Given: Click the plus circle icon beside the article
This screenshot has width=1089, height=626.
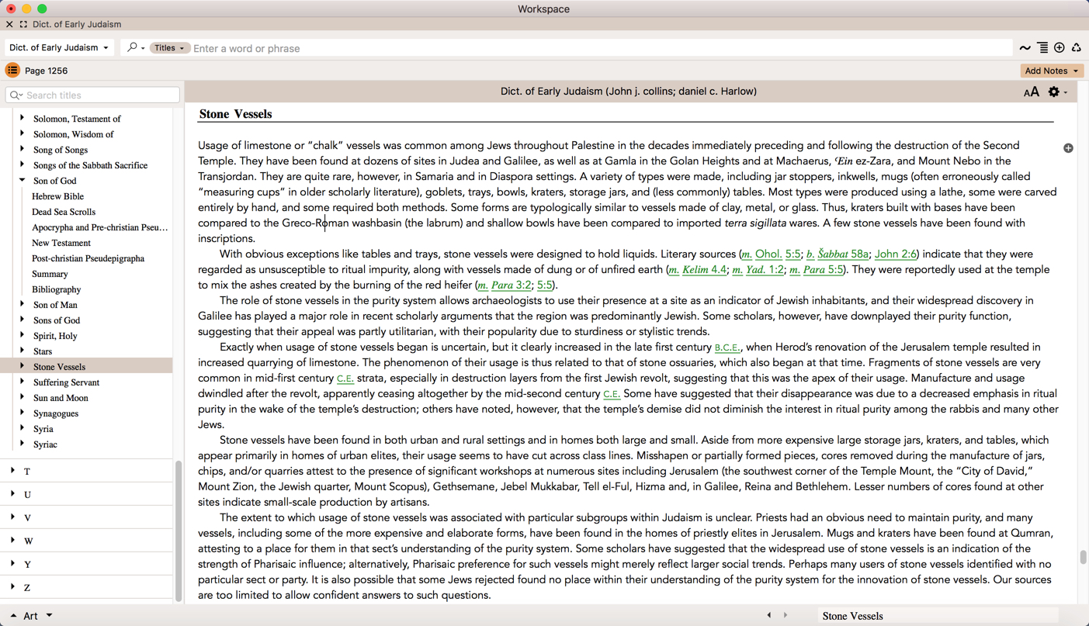Looking at the screenshot, I should (x=1068, y=147).
